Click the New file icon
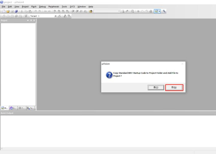This screenshot has height=154, width=216. click(x=4, y=11)
